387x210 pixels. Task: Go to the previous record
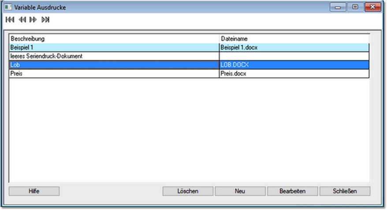22,20
